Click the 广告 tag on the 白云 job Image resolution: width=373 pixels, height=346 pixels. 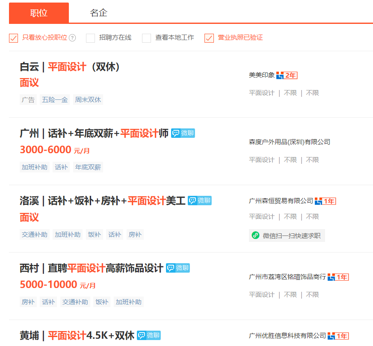coord(28,100)
